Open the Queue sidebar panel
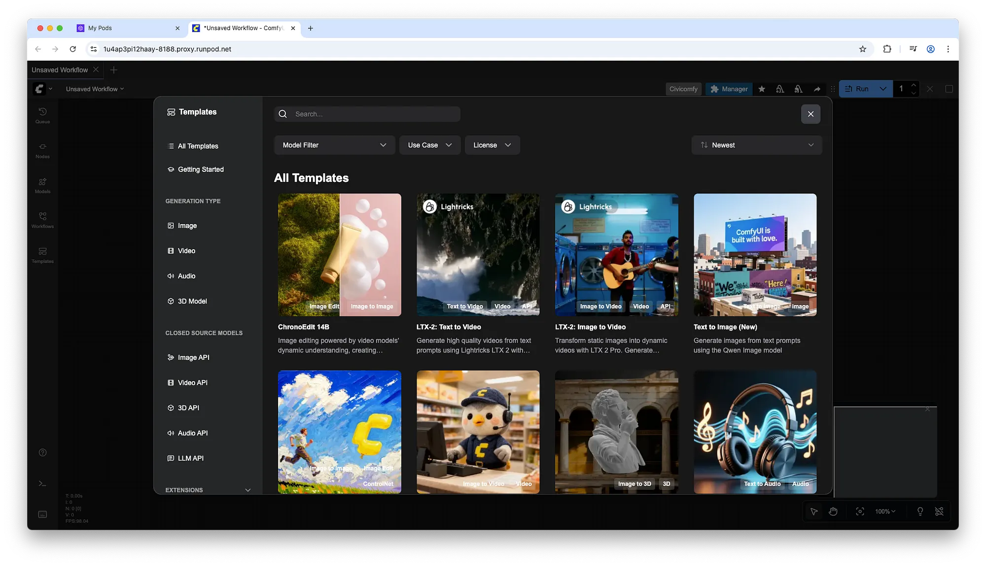Viewport: 986px width, 566px height. tap(42, 115)
